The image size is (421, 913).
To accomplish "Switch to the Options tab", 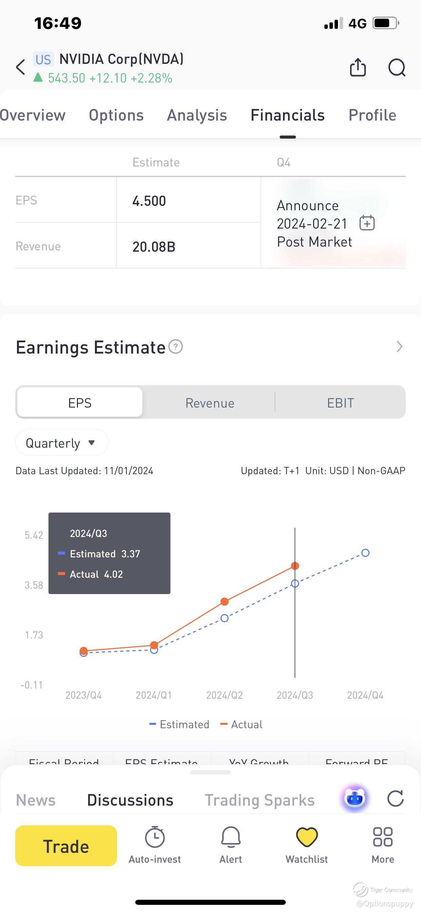I will click(x=116, y=115).
